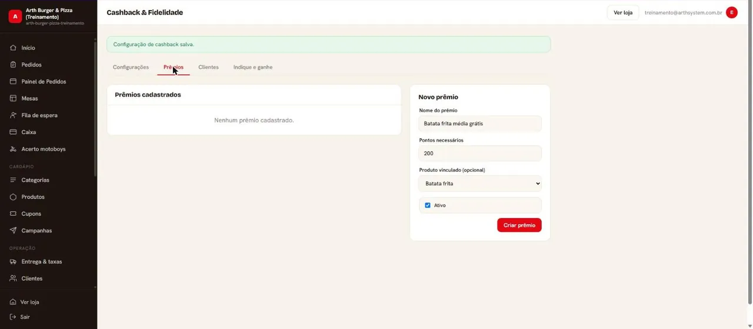Screen dimensions: 753x329
Task: Click the sidebar vertical scrollbar
Action: [x=95, y=109]
